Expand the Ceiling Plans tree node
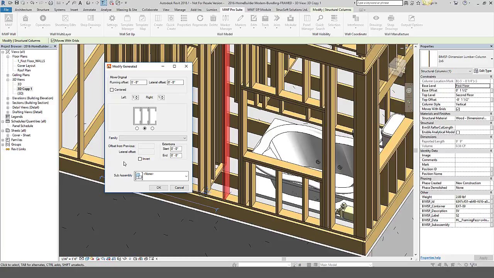The width and height of the screenshot is (494, 278). pyautogui.click(x=8, y=75)
